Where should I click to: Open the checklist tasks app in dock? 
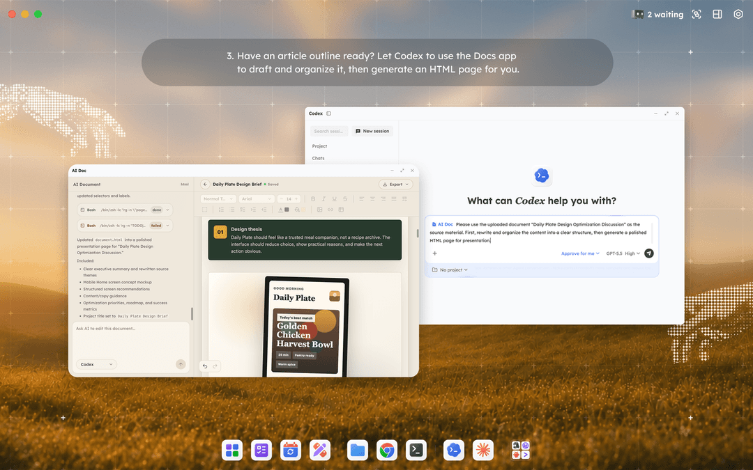pyautogui.click(x=261, y=451)
